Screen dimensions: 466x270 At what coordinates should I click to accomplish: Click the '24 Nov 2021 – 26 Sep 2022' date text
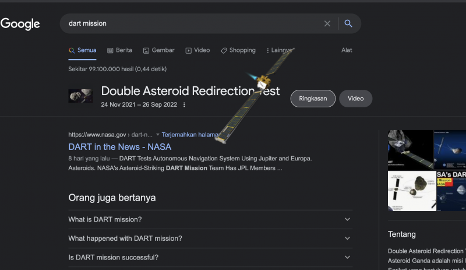pos(139,105)
